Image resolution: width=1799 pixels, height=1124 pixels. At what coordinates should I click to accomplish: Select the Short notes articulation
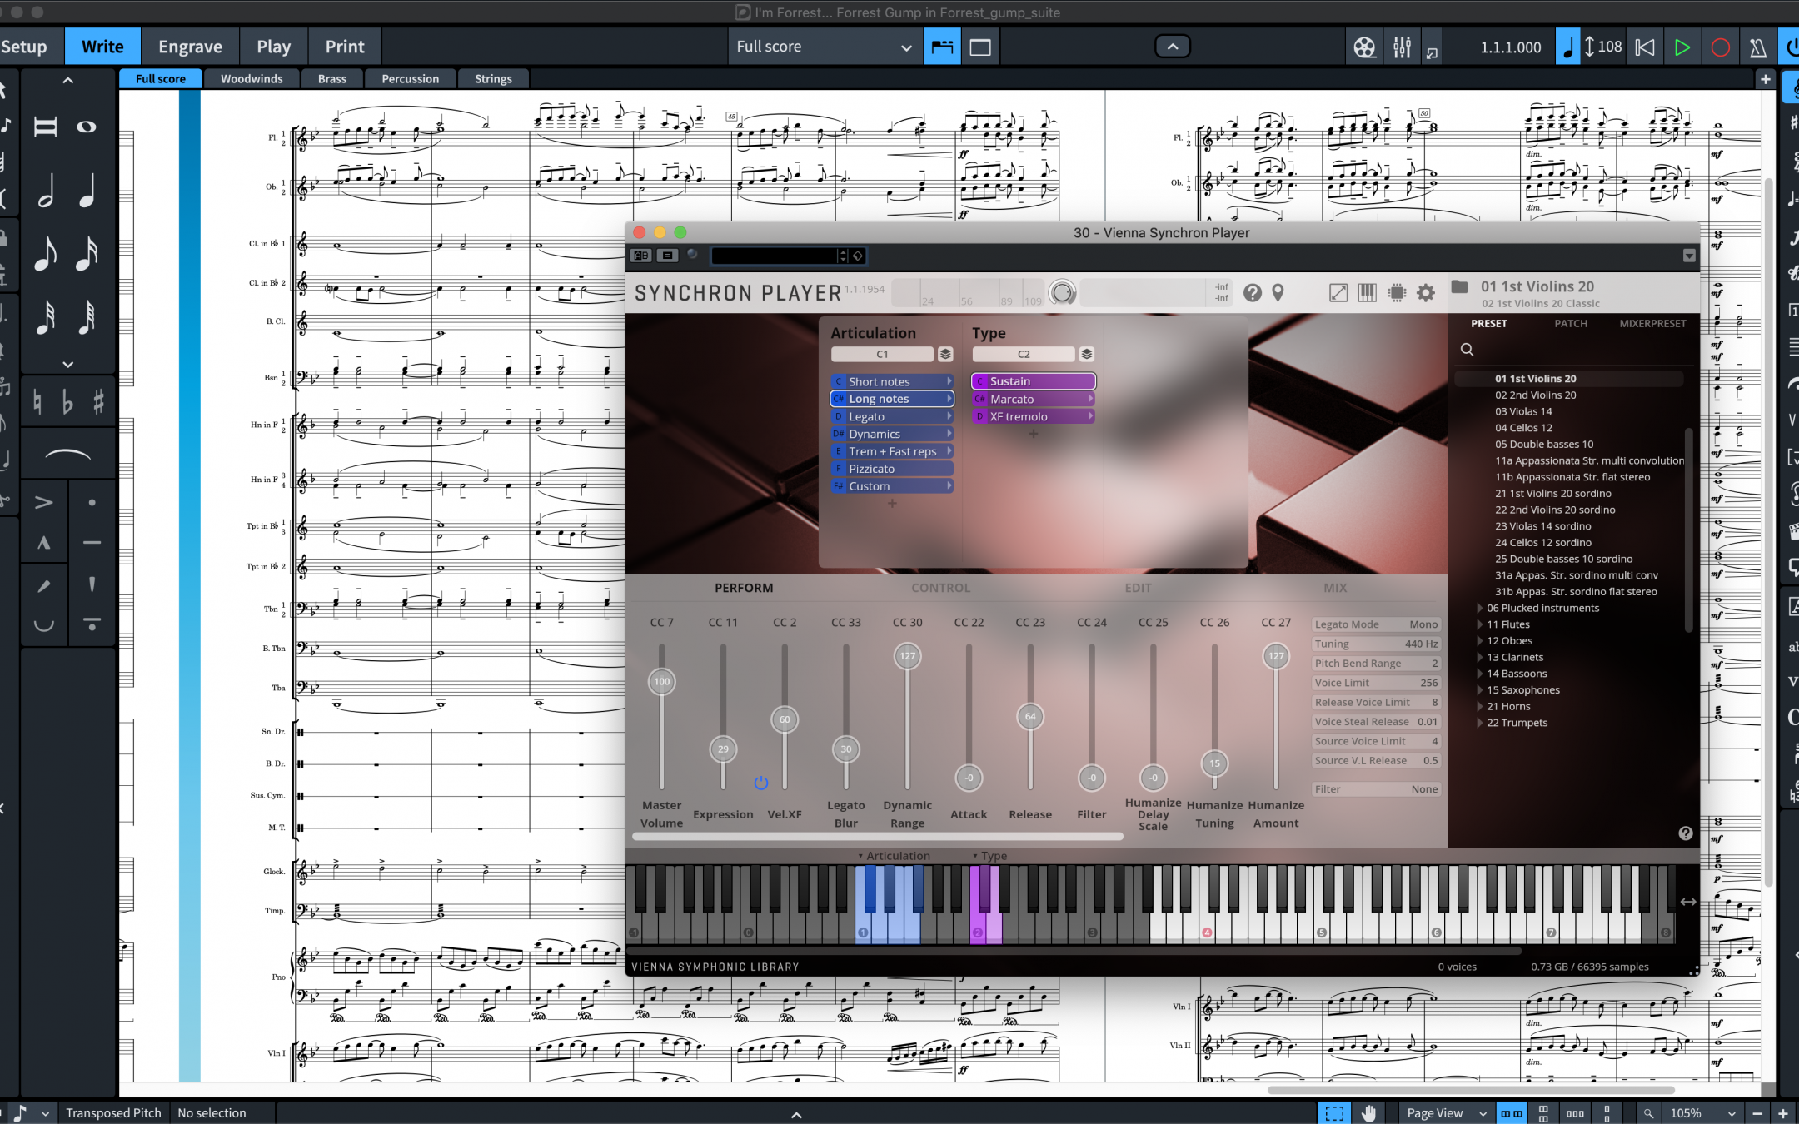pos(892,381)
